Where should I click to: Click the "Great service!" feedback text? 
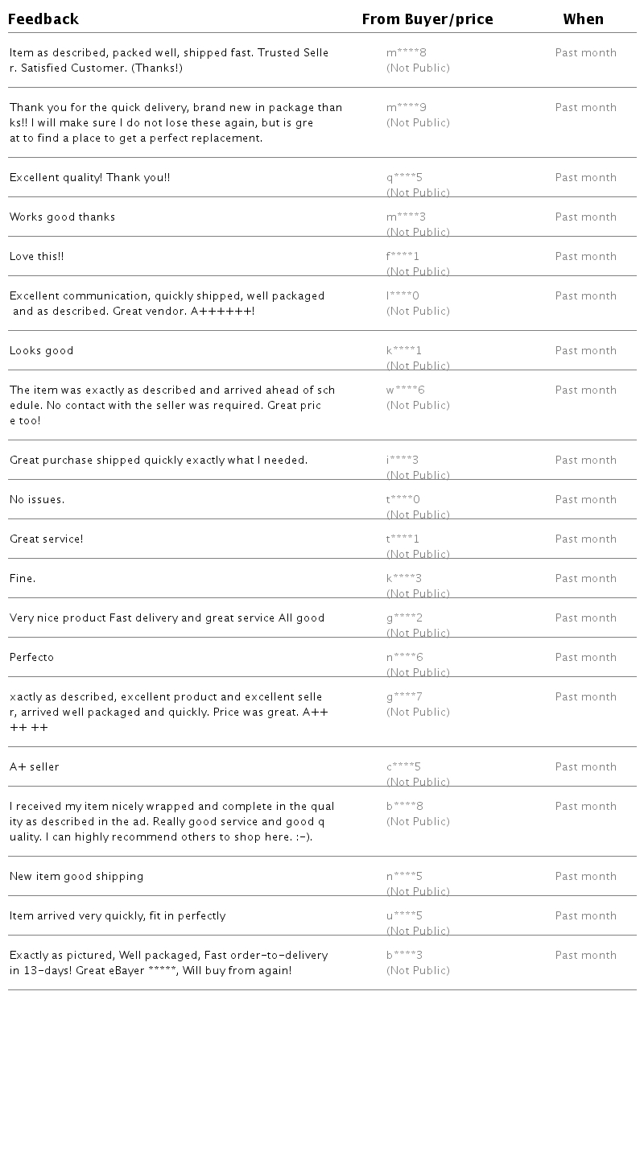click(x=46, y=539)
